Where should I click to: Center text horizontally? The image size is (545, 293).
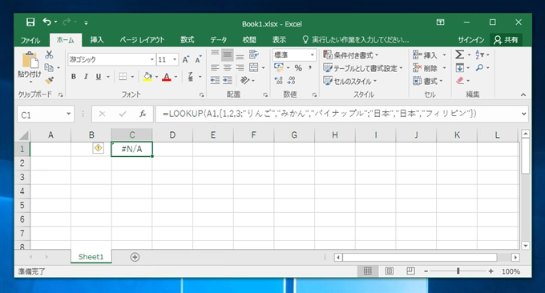[228, 67]
